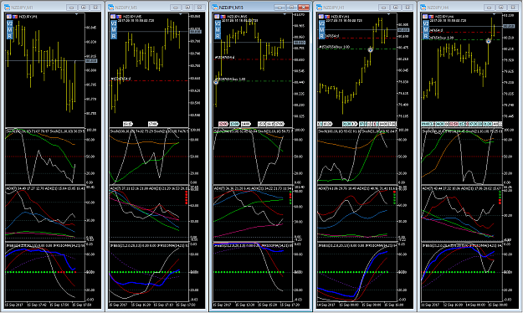Click the M button on the M5 chart
Screen dimensions: 523x313
114,29
